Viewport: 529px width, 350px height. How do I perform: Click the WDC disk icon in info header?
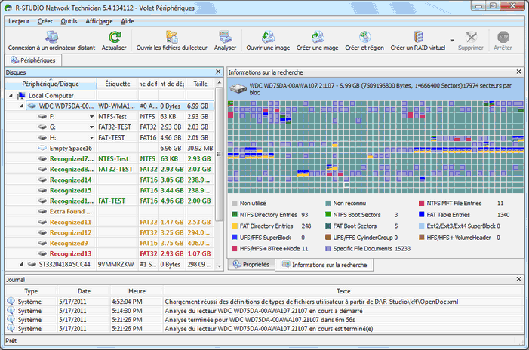(x=238, y=89)
